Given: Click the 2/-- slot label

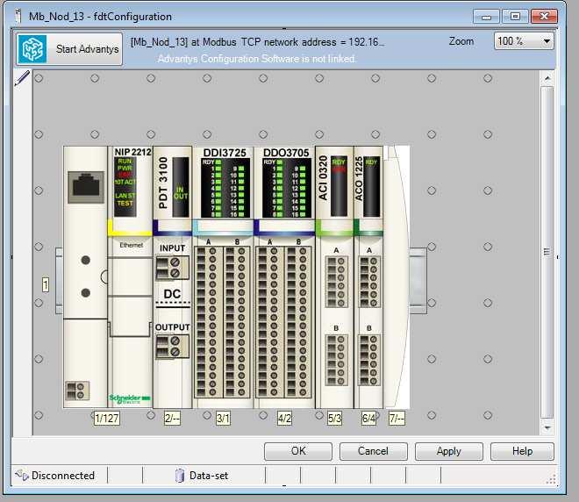Looking at the screenshot, I should 172,418.
